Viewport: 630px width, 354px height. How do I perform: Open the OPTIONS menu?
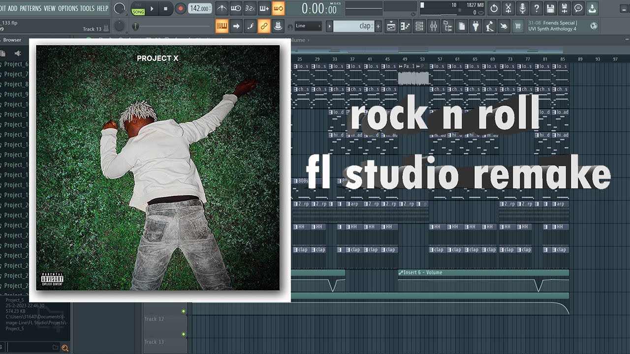[68, 8]
